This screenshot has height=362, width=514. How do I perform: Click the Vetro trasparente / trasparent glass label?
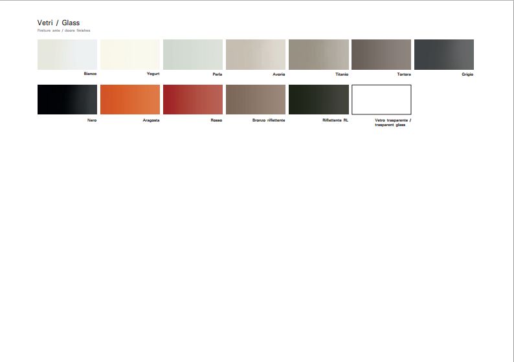pos(393,122)
